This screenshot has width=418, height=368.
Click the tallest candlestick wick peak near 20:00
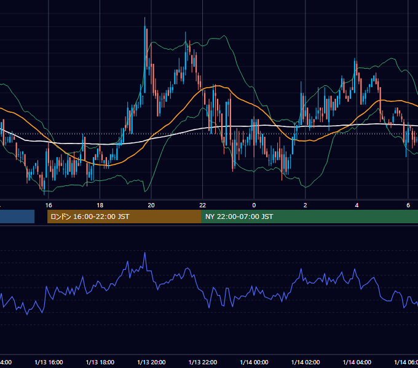click(x=144, y=18)
